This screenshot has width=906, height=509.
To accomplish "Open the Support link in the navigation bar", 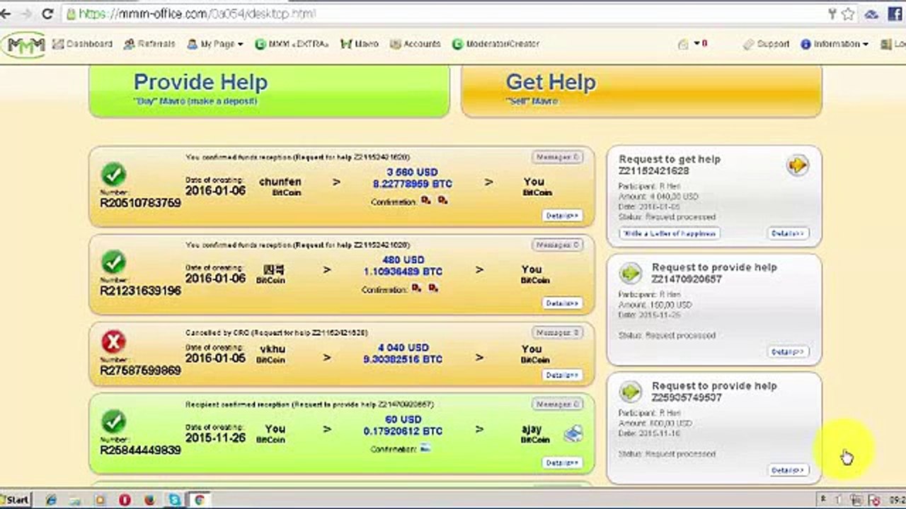I will pos(766,44).
